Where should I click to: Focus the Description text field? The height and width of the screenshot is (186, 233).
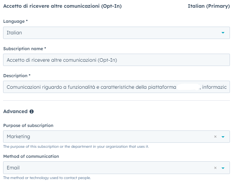(116, 87)
